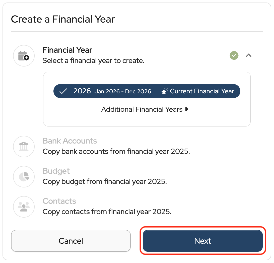The height and width of the screenshot is (263, 274).
Task: Click the calendar-plus Financial Year icon
Action: 24,56
